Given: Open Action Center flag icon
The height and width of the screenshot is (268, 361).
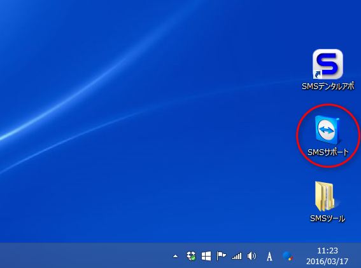Looking at the screenshot, I should pyautogui.click(x=221, y=256).
